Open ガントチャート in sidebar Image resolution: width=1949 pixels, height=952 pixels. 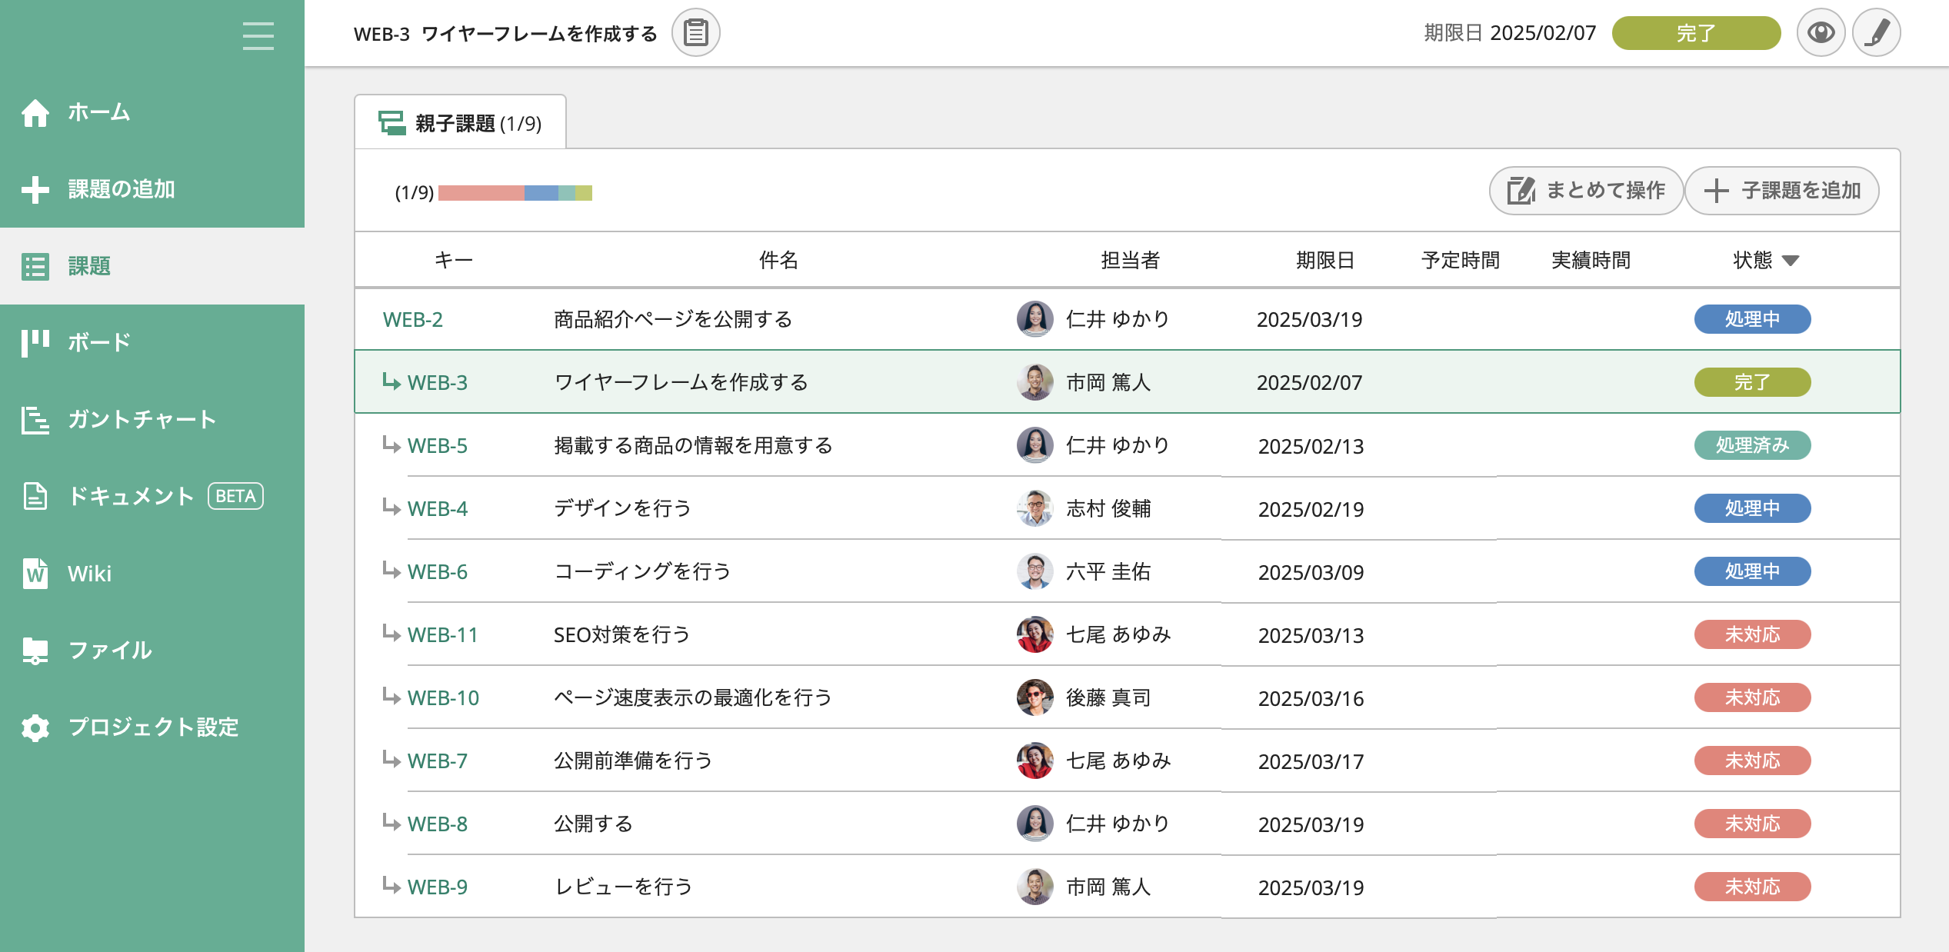(142, 420)
